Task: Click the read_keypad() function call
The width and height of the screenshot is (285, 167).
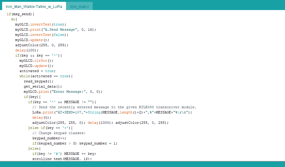Action: click(x=38, y=81)
